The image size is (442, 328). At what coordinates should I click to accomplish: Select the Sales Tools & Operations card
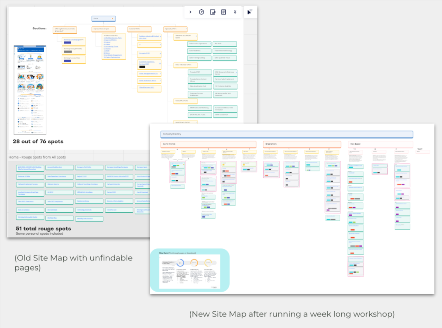click(x=200, y=44)
